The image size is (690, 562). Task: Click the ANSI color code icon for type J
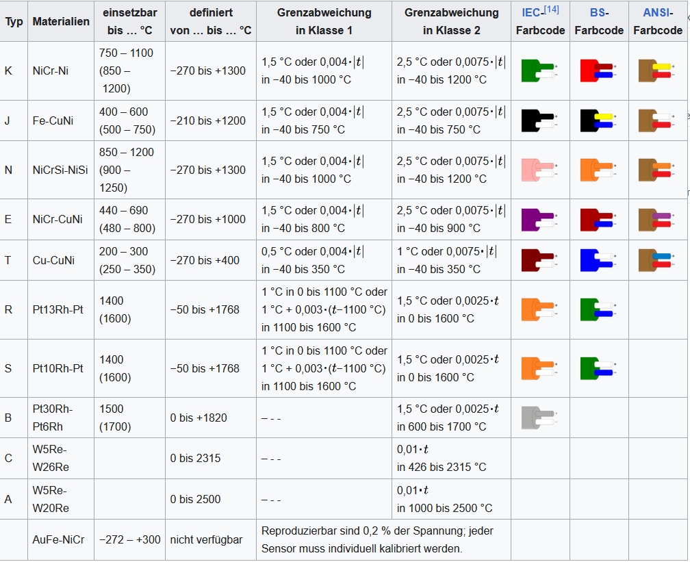[x=657, y=120]
